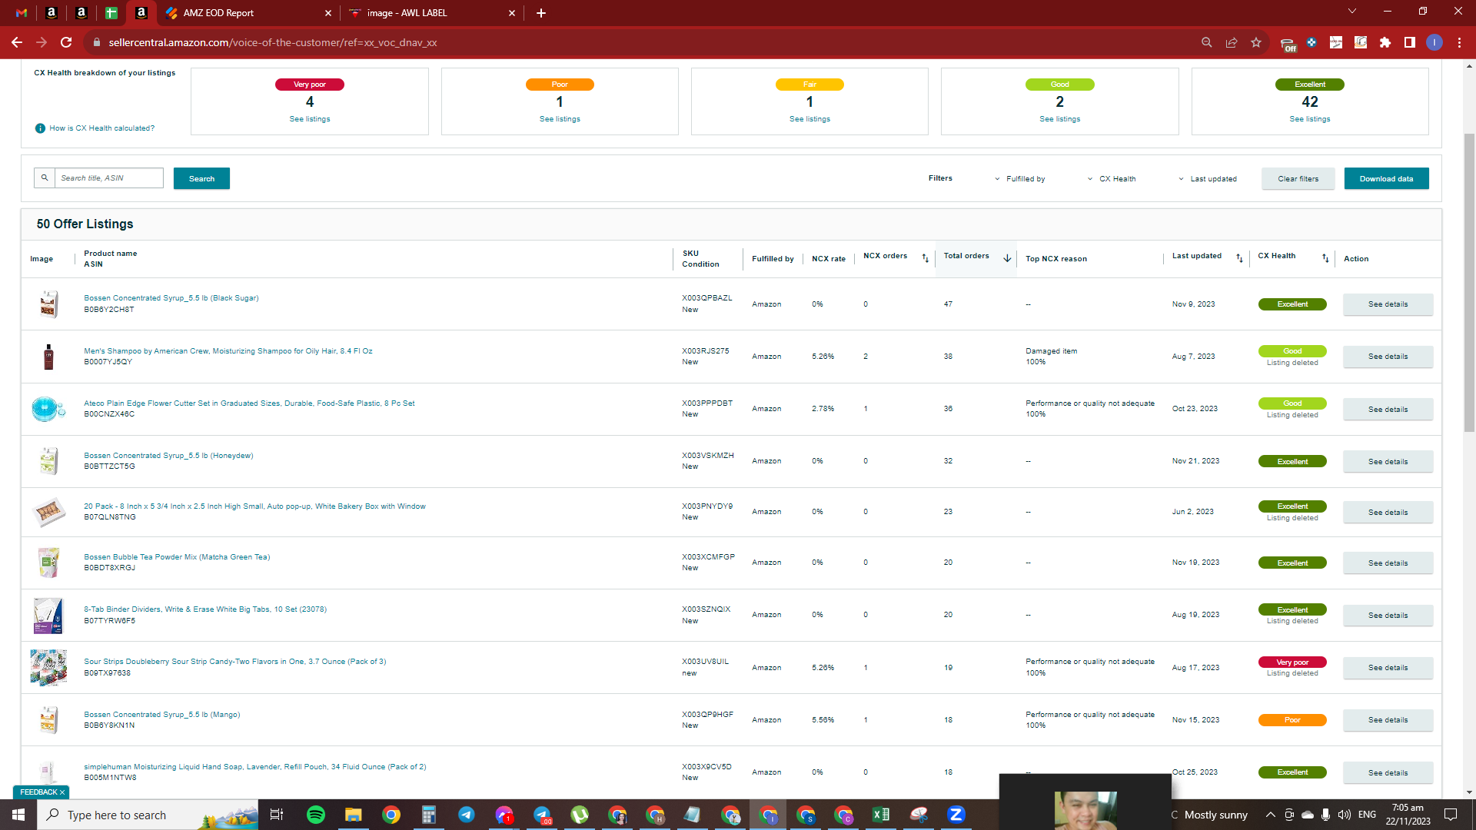This screenshot has width=1476, height=830.
Task: Show hidden system tray icons
Action: point(1270,815)
